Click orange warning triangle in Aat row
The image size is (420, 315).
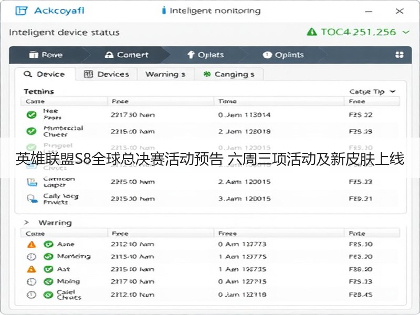coord(31,269)
